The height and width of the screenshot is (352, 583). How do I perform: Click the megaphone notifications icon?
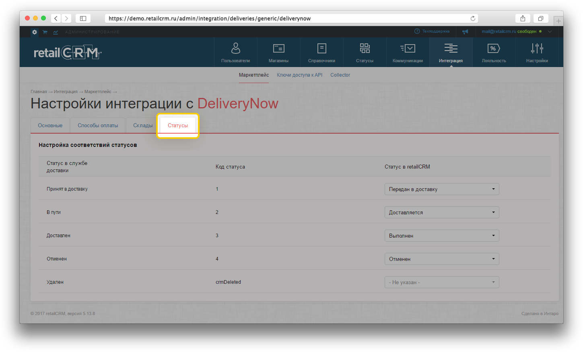tap(465, 32)
